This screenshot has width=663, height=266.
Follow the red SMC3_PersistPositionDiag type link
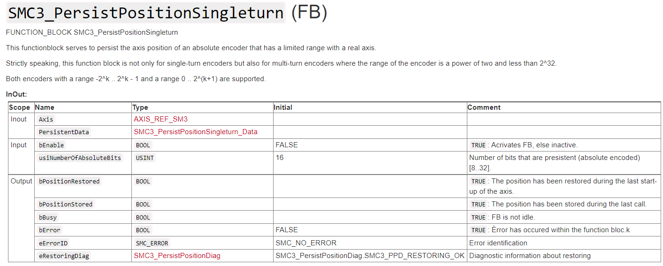pyautogui.click(x=177, y=256)
